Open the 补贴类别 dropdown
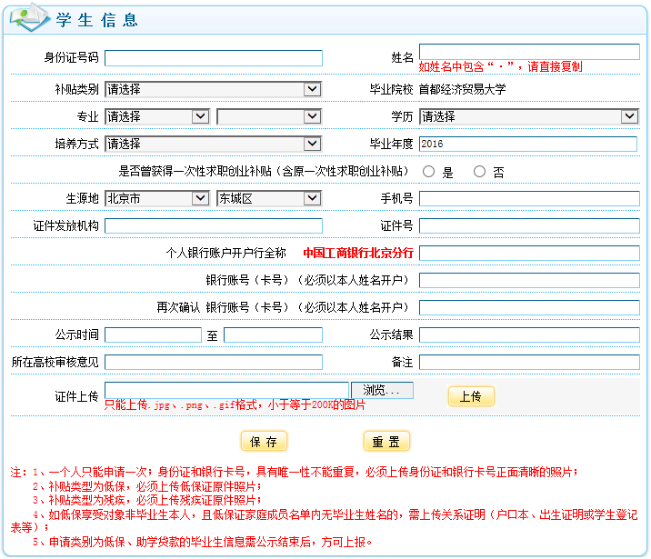The image size is (651, 559). 213,89
